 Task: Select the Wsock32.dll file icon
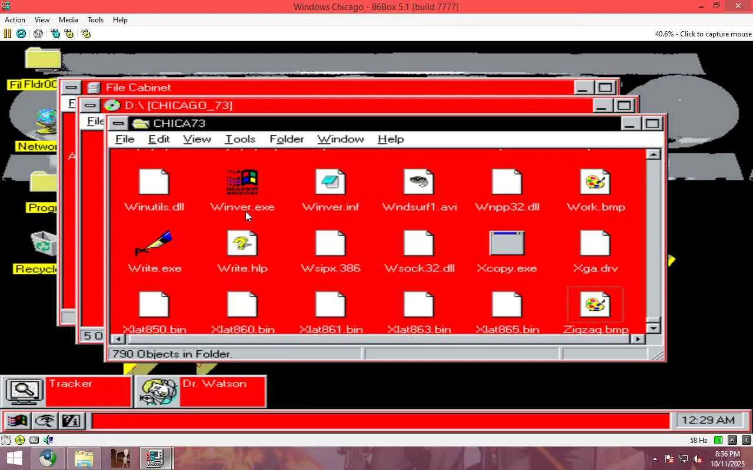(x=419, y=243)
